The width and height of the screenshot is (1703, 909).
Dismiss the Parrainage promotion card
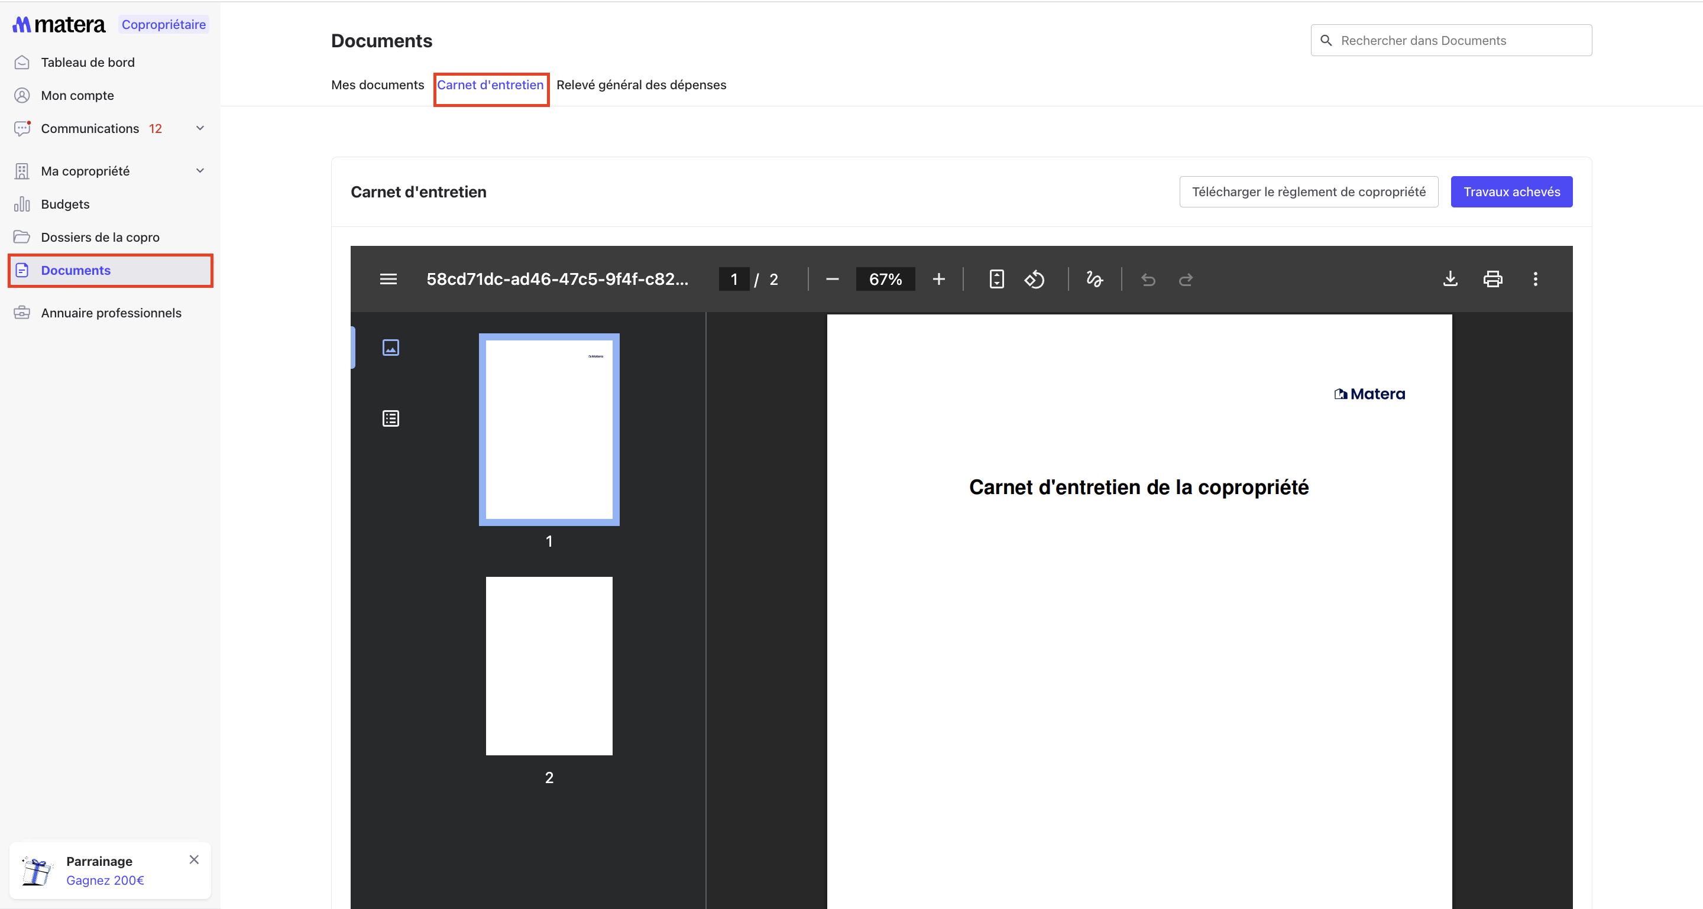tap(194, 859)
